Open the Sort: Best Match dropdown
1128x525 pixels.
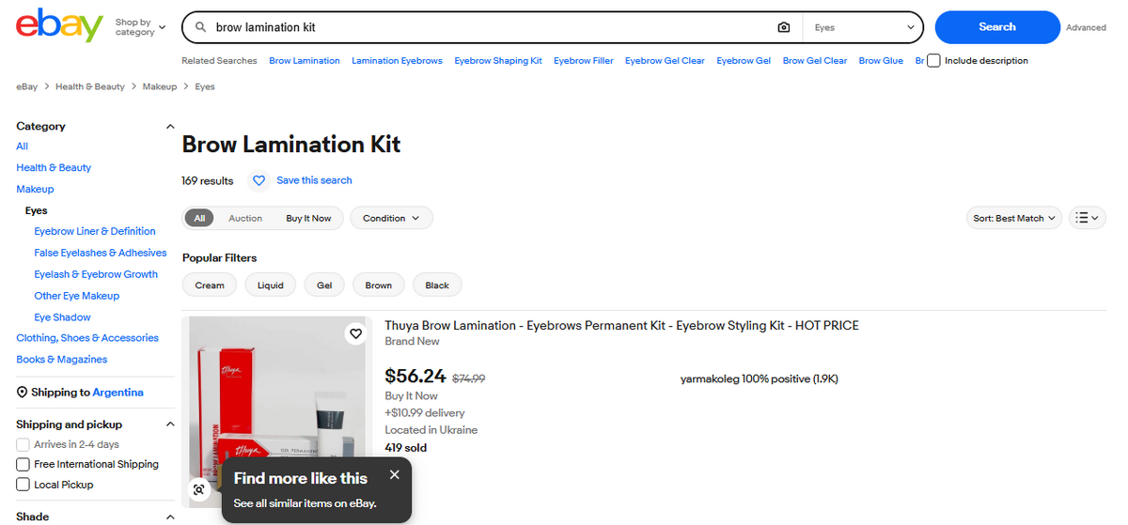1014,218
